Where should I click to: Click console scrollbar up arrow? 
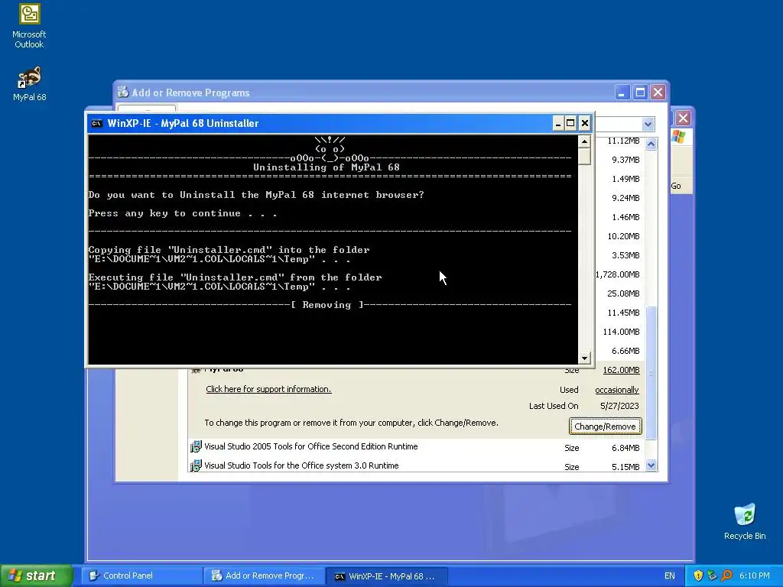pyautogui.click(x=584, y=141)
